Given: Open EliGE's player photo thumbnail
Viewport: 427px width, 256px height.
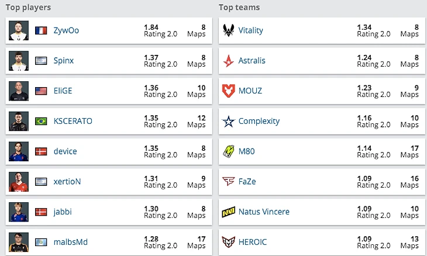Looking at the screenshot, I should [x=19, y=91].
